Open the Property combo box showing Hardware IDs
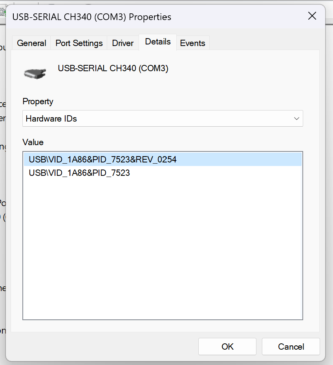Image resolution: width=333 pixels, height=365 pixels. (x=157, y=118)
